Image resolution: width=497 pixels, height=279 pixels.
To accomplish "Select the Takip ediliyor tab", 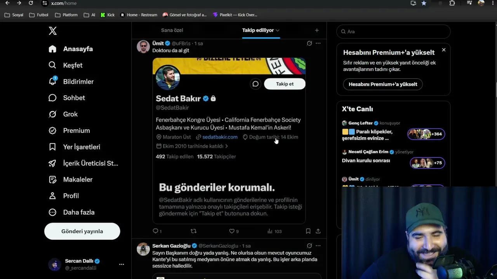I will pyautogui.click(x=261, y=30).
